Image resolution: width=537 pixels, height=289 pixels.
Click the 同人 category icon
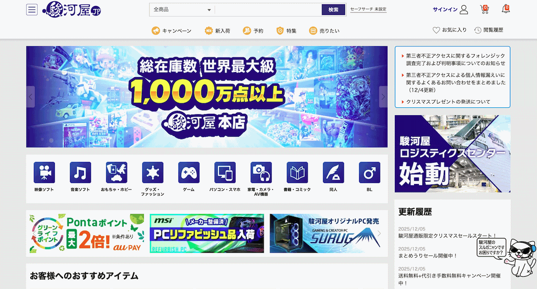pyautogui.click(x=333, y=173)
